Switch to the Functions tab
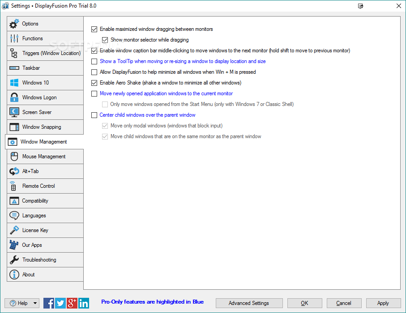Viewport: 406px width, 313px height. (45, 38)
